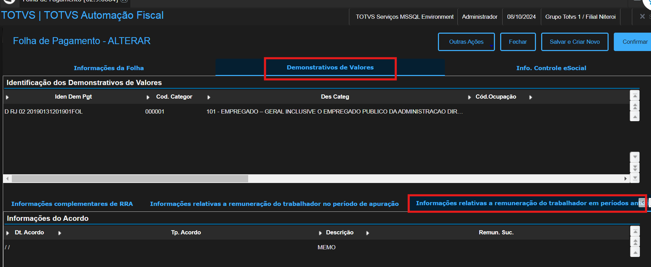The image size is (651, 267).
Task: Click the MEMO cell
Action: (326, 247)
